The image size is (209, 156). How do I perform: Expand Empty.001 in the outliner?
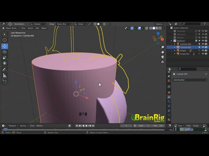coord(175,54)
